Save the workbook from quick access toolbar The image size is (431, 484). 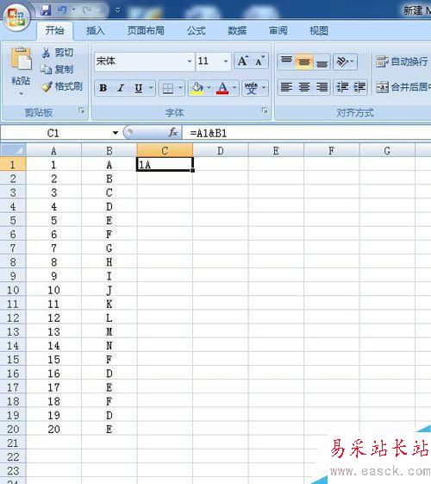pyautogui.click(x=46, y=10)
